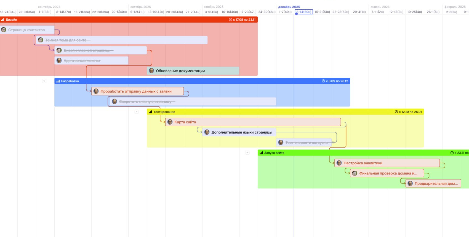Collapse the Разработка group with its chevron
469x237 pixels.
(x=44, y=81)
